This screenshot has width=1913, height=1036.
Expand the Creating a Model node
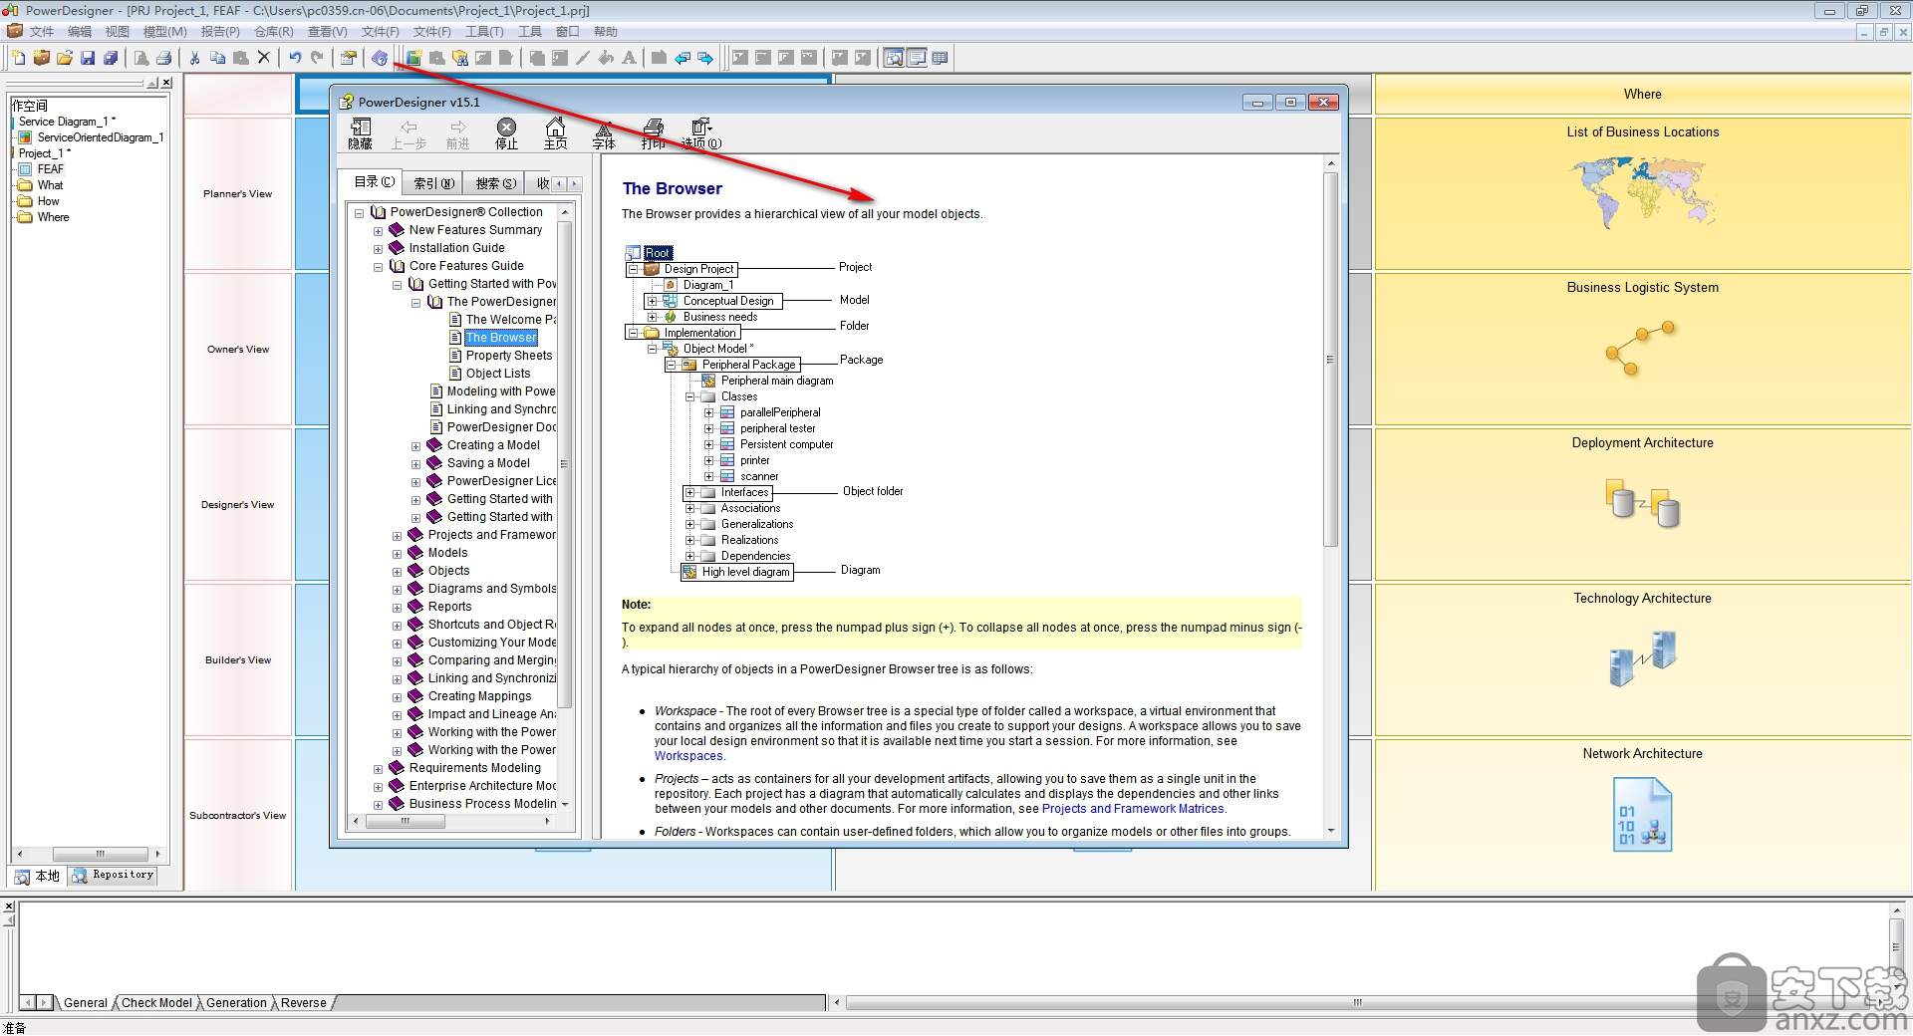click(x=415, y=446)
